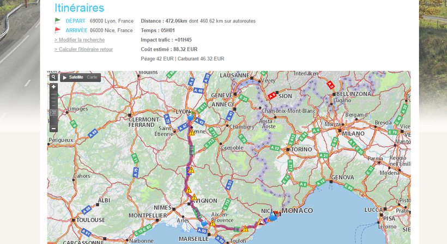Click the CLERMONT-FERRAND city label
The image size is (447, 244).
point(144,122)
